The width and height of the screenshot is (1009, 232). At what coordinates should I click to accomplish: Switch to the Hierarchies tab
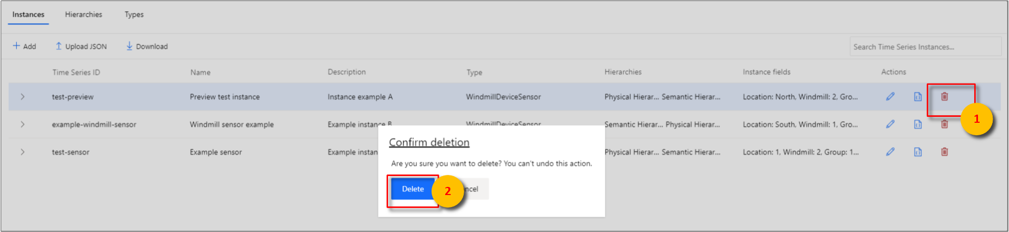[83, 15]
